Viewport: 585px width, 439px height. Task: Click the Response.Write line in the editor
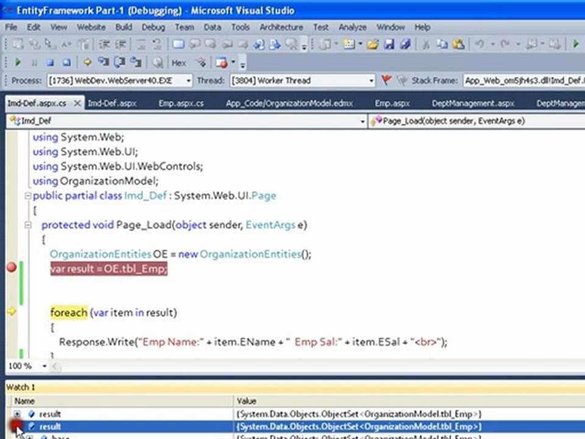pyautogui.click(x=253, y=341)
